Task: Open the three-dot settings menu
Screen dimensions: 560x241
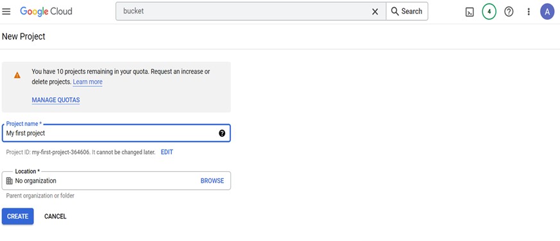Action: coord(529,12)
